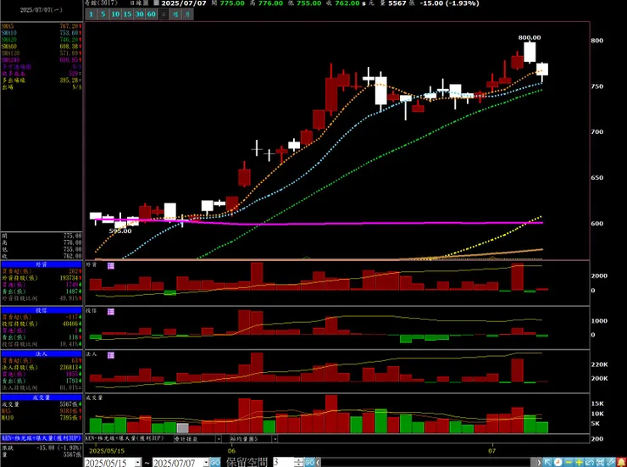The image size is (627, 467).
Task: Choose the 60-minute chart interval
Action: (152, 14)
